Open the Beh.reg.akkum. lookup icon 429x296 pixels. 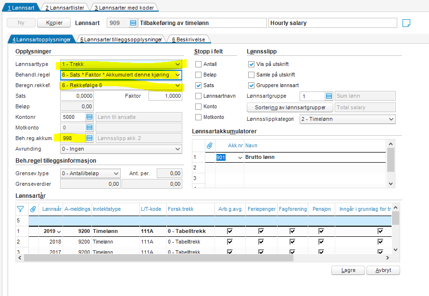pyautogui.click(x=89, y=138)
